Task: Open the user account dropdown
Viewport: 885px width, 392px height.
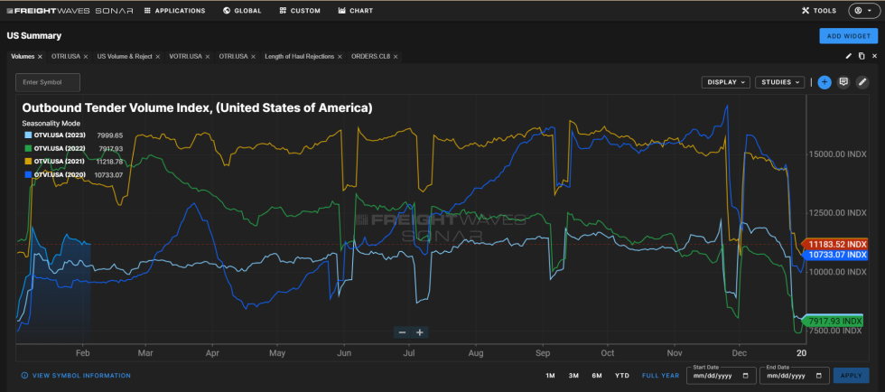Action: click(x=865, y=11)
